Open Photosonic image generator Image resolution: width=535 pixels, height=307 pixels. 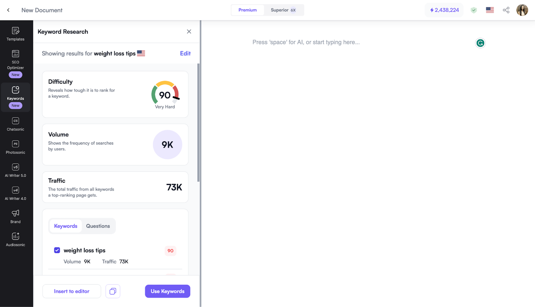pos(16,147)
